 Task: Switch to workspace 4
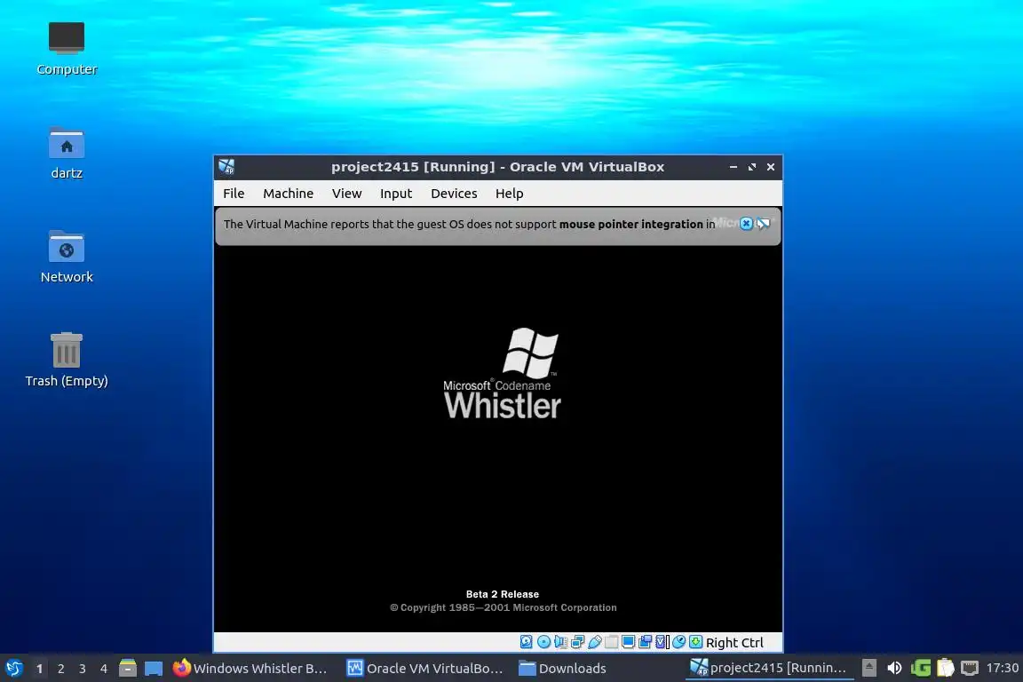pos(104,669)
